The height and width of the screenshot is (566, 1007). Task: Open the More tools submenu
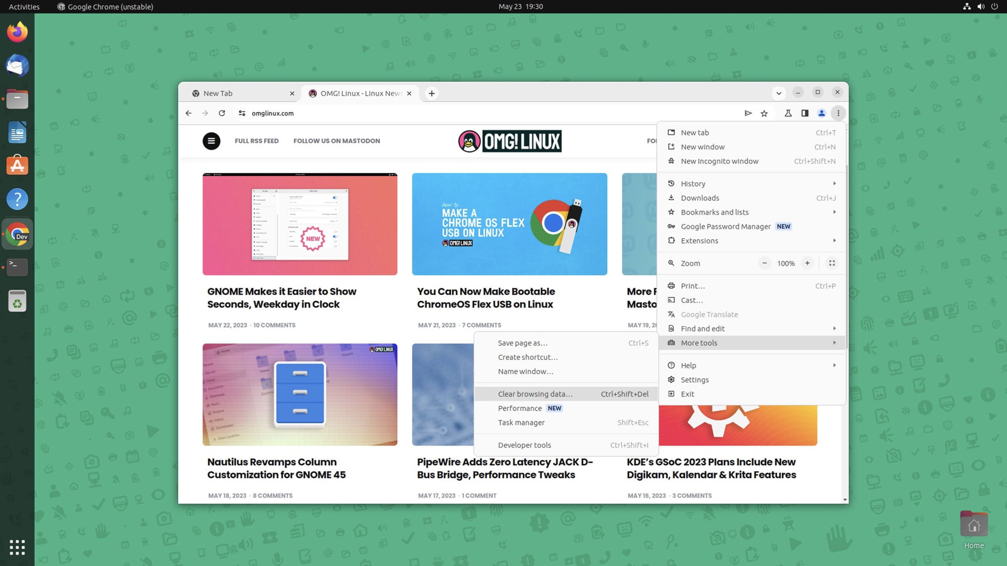[x=752, y=343]
